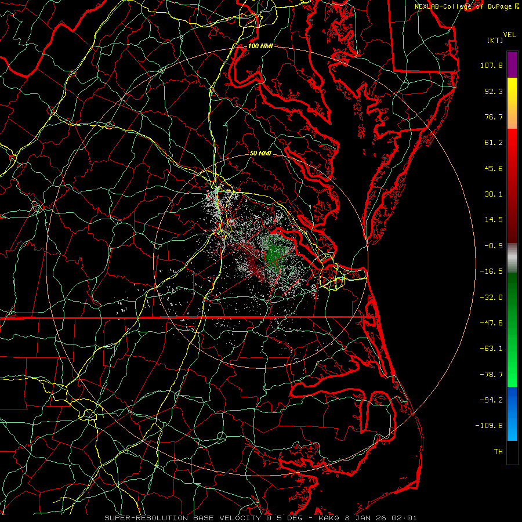Image resolution: width=522 pixels, height=522 pixels.
Task: Select the -16.5 legend value
Action: click(x=491, y=271)
